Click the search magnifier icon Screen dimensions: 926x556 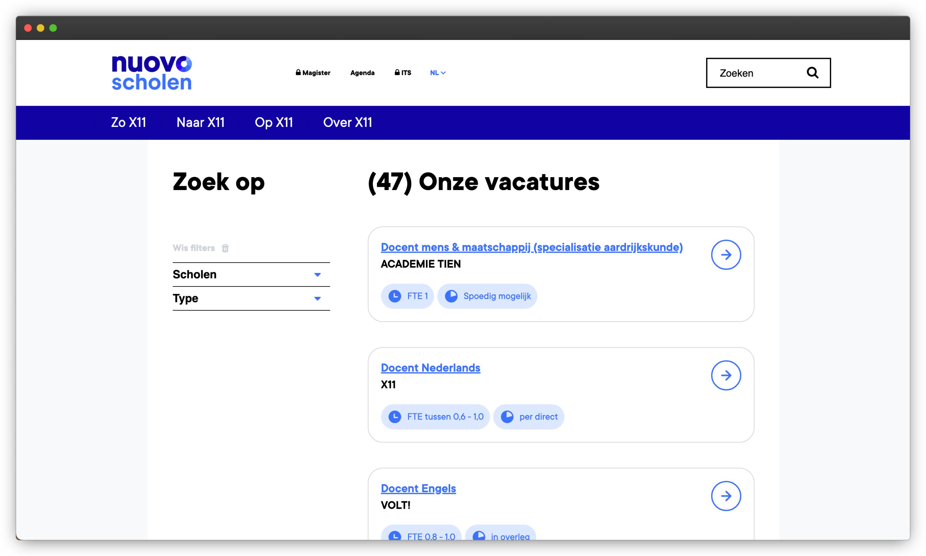coord(812,73)
